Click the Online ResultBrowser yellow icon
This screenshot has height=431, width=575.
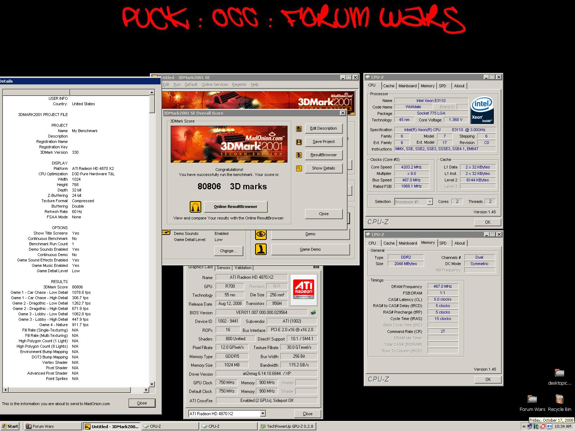click(195, 207)
